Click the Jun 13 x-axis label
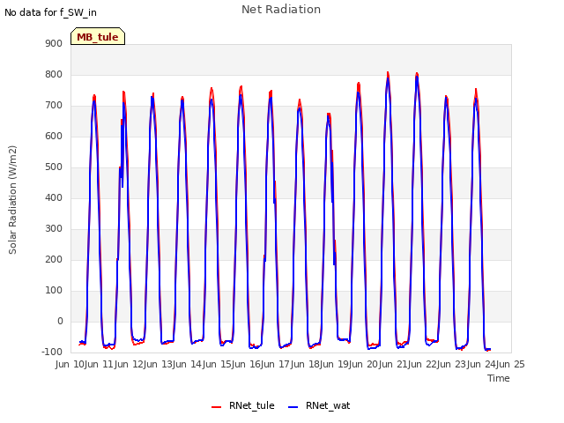Screen dimensions: 564x423 (x=160, y=364)
